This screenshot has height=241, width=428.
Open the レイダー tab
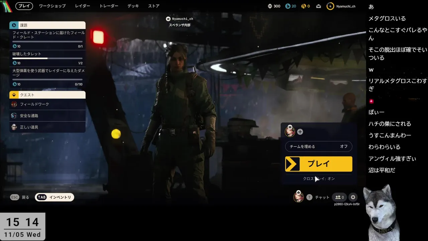click(83, 6)
